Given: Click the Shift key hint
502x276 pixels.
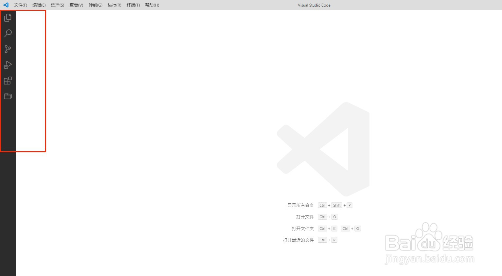Looking at the screenshot, I should click(x=337, y=205).
